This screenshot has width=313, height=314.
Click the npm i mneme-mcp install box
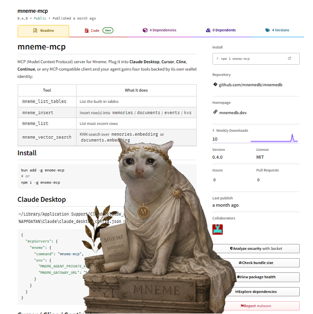[x=256, y=59]
